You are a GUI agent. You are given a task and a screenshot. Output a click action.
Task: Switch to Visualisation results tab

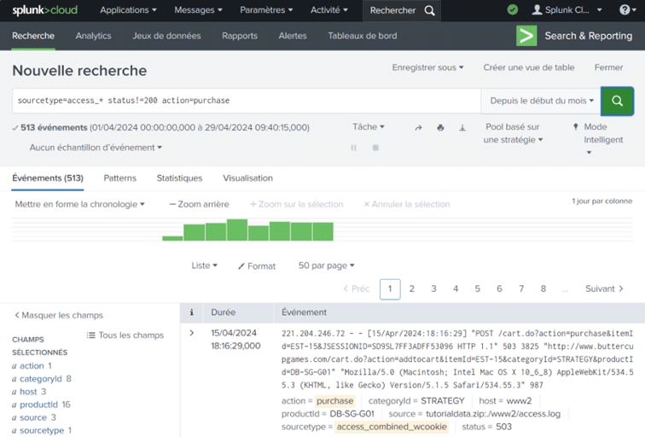point(247,178)
